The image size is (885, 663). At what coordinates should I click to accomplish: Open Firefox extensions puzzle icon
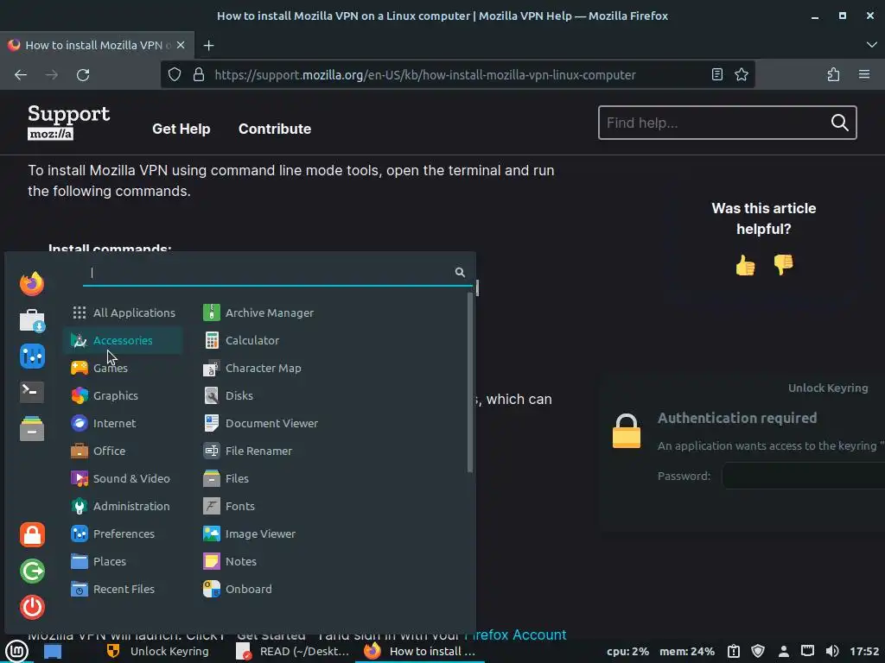click(833, 74)
